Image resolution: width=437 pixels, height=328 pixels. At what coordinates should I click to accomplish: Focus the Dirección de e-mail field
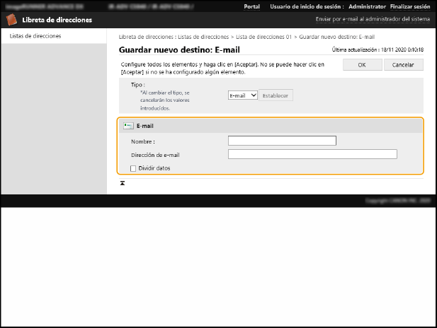point(312,154)
